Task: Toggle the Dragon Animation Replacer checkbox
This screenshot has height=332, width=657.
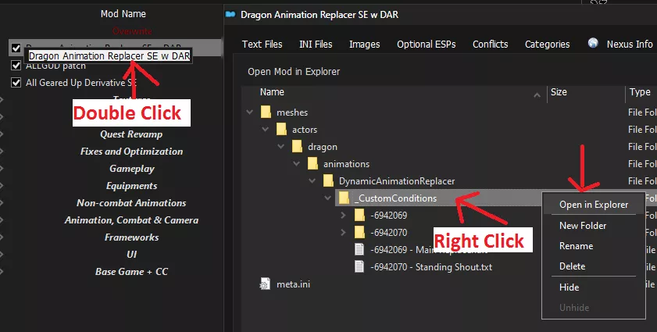Action: pos(16,48)
